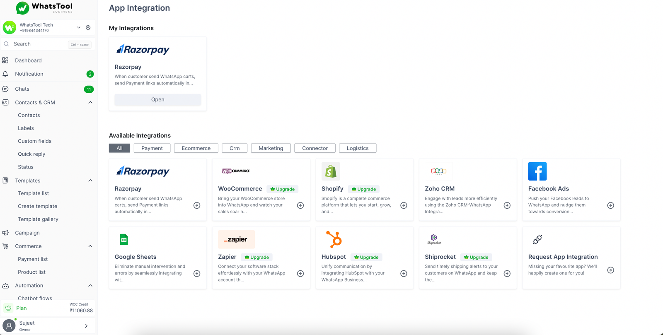Click the Campaign megaphone icon
This screenshot has width=663, height=335.
5,233
